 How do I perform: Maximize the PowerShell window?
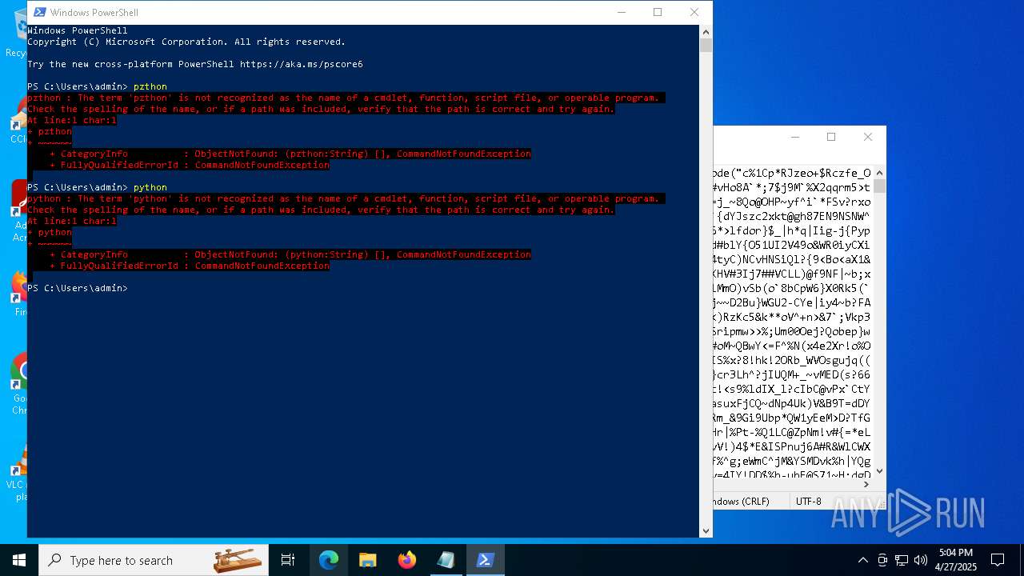click(x=658, y=12)
